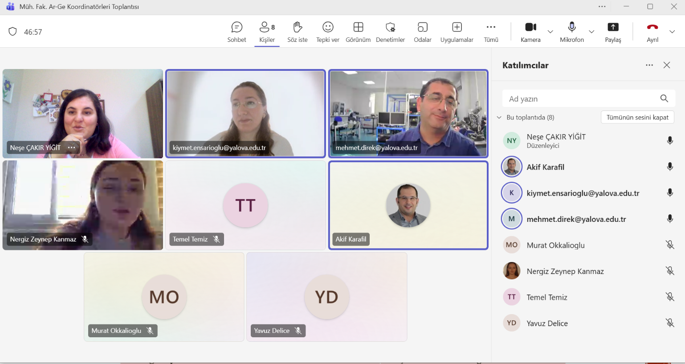685x364 pixels.
Task: Open the Sohbet chat panel
Action: (x=236, y=32)
